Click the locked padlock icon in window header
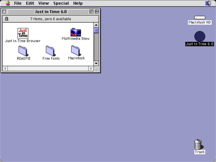The width and height of the screenshot is (216, 162). point(6,19)
